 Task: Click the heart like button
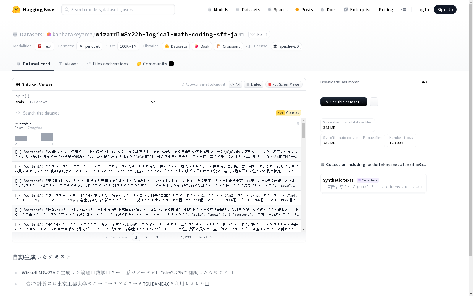(256, 34)
